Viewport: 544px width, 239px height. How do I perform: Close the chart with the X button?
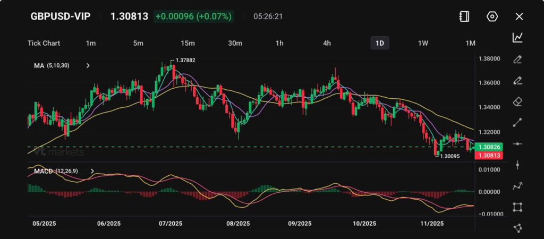click(x=519, y=16)
